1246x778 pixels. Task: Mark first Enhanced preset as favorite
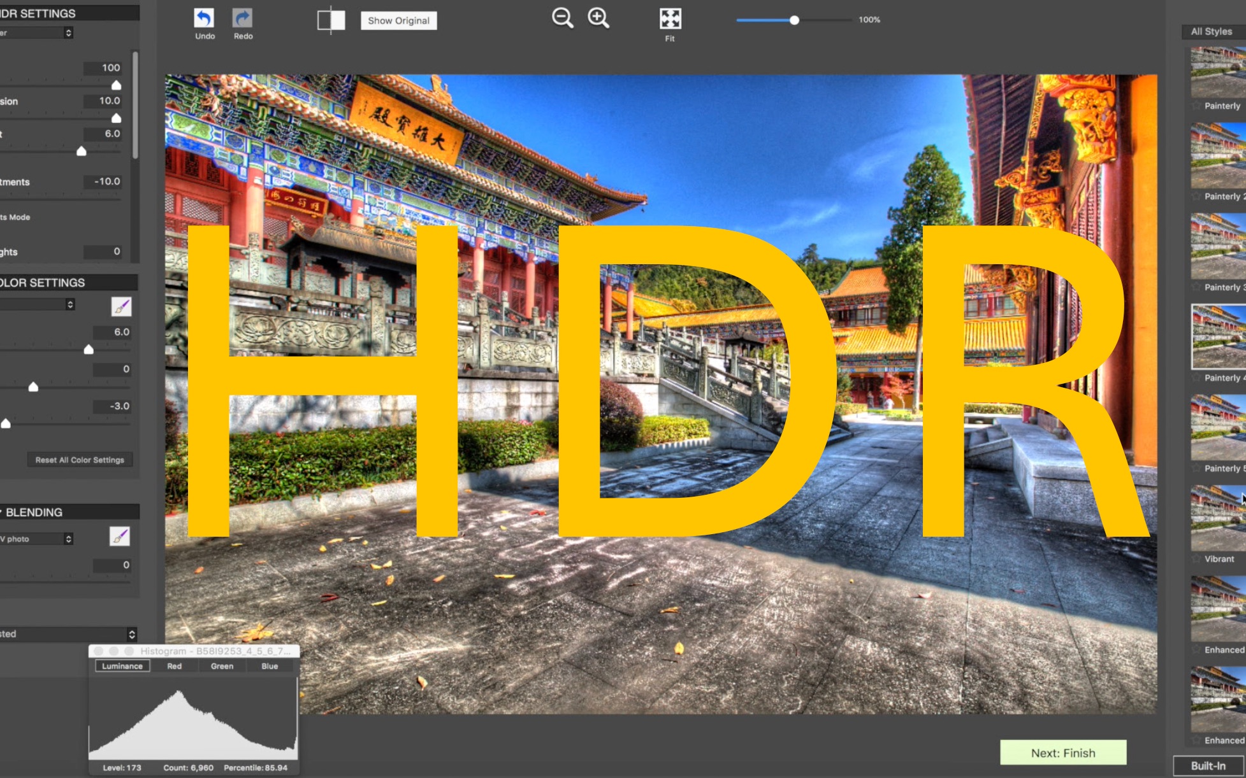click(x=1196, y=650)
